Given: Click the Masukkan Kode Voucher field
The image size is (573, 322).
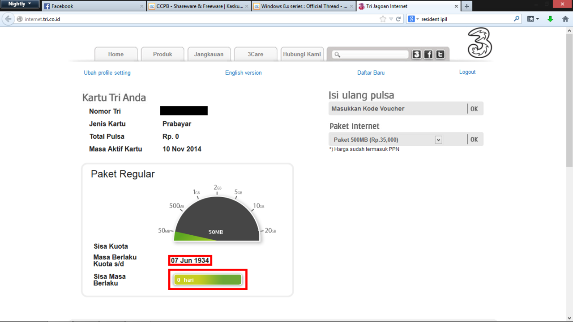Looking at the screenshot, I should tap(398, 109).
